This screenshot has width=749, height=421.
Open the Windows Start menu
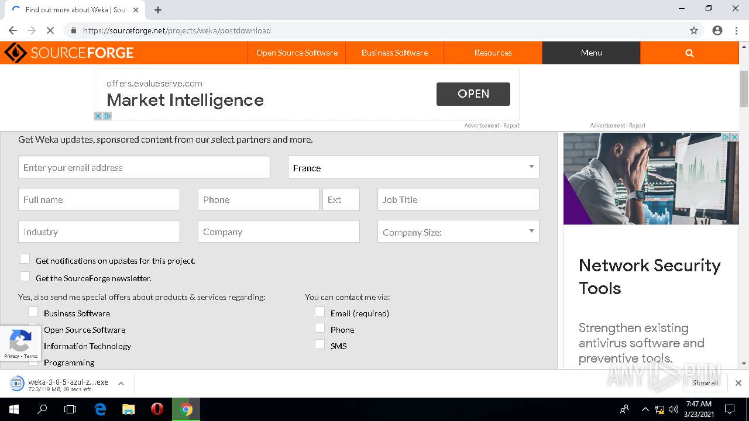(x=14, y=409)
